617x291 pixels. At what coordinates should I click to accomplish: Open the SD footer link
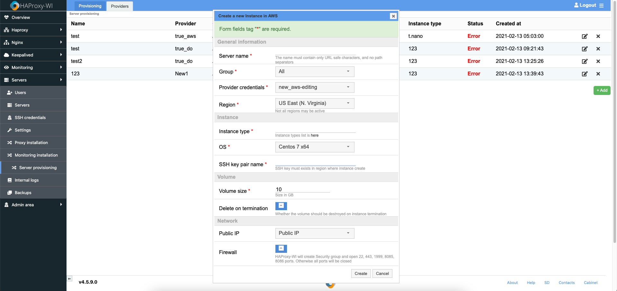point(547,283)
